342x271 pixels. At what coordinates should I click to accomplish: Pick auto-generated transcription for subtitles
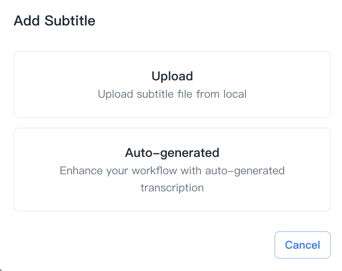pos(172,170)
